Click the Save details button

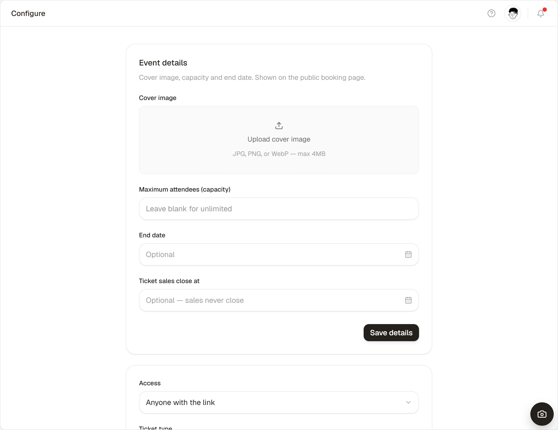coord(391,333)
